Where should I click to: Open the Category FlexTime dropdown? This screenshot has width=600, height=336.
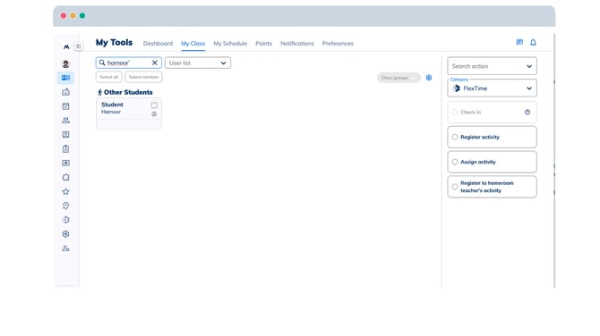(493, 88)
